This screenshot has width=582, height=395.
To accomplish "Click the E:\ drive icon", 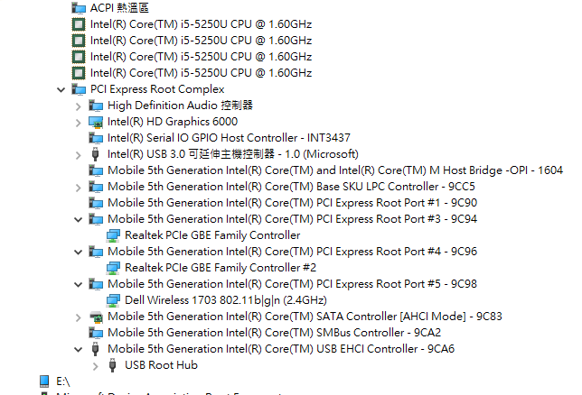I will (x=45, y=381).
